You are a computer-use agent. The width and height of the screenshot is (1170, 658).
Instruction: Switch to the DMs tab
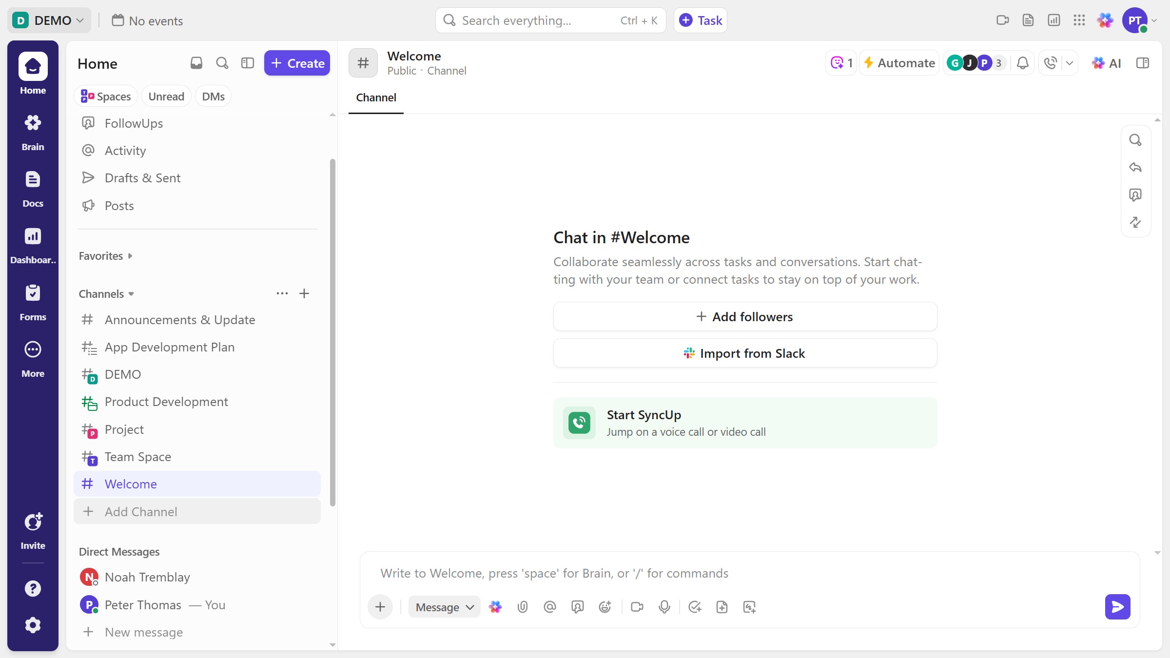coord(213,96)
